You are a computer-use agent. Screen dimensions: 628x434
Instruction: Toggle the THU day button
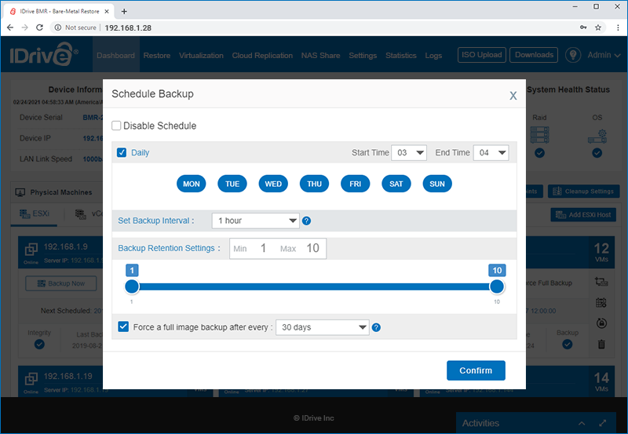pyautogui.click(x=315, y=184)
